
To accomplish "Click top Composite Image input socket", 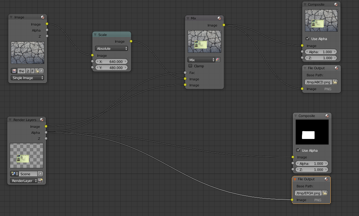I will (x=302, y=45).
